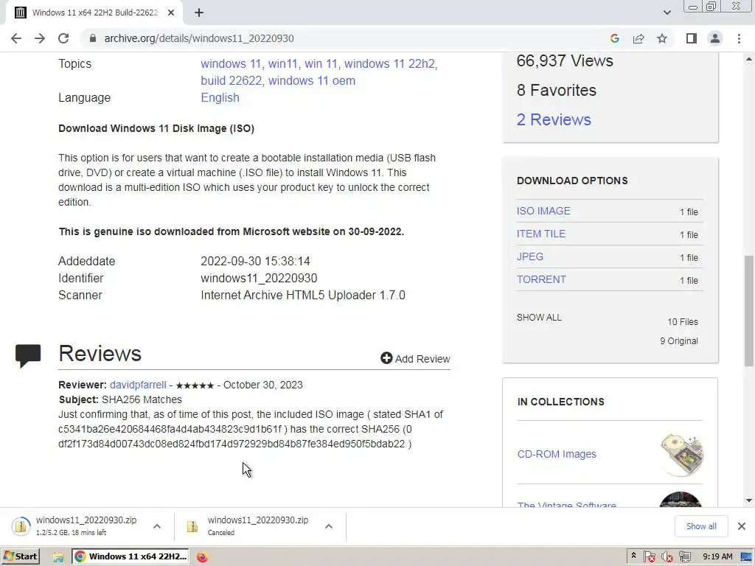Open the windows 11 topic link
This screenshot has width=755, height=566.
231,63
